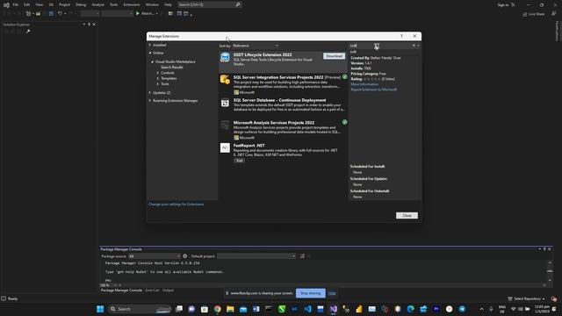Open the Manage Extensions help button
Viewport: 562px width, 316px height.
tap(401, 36)
